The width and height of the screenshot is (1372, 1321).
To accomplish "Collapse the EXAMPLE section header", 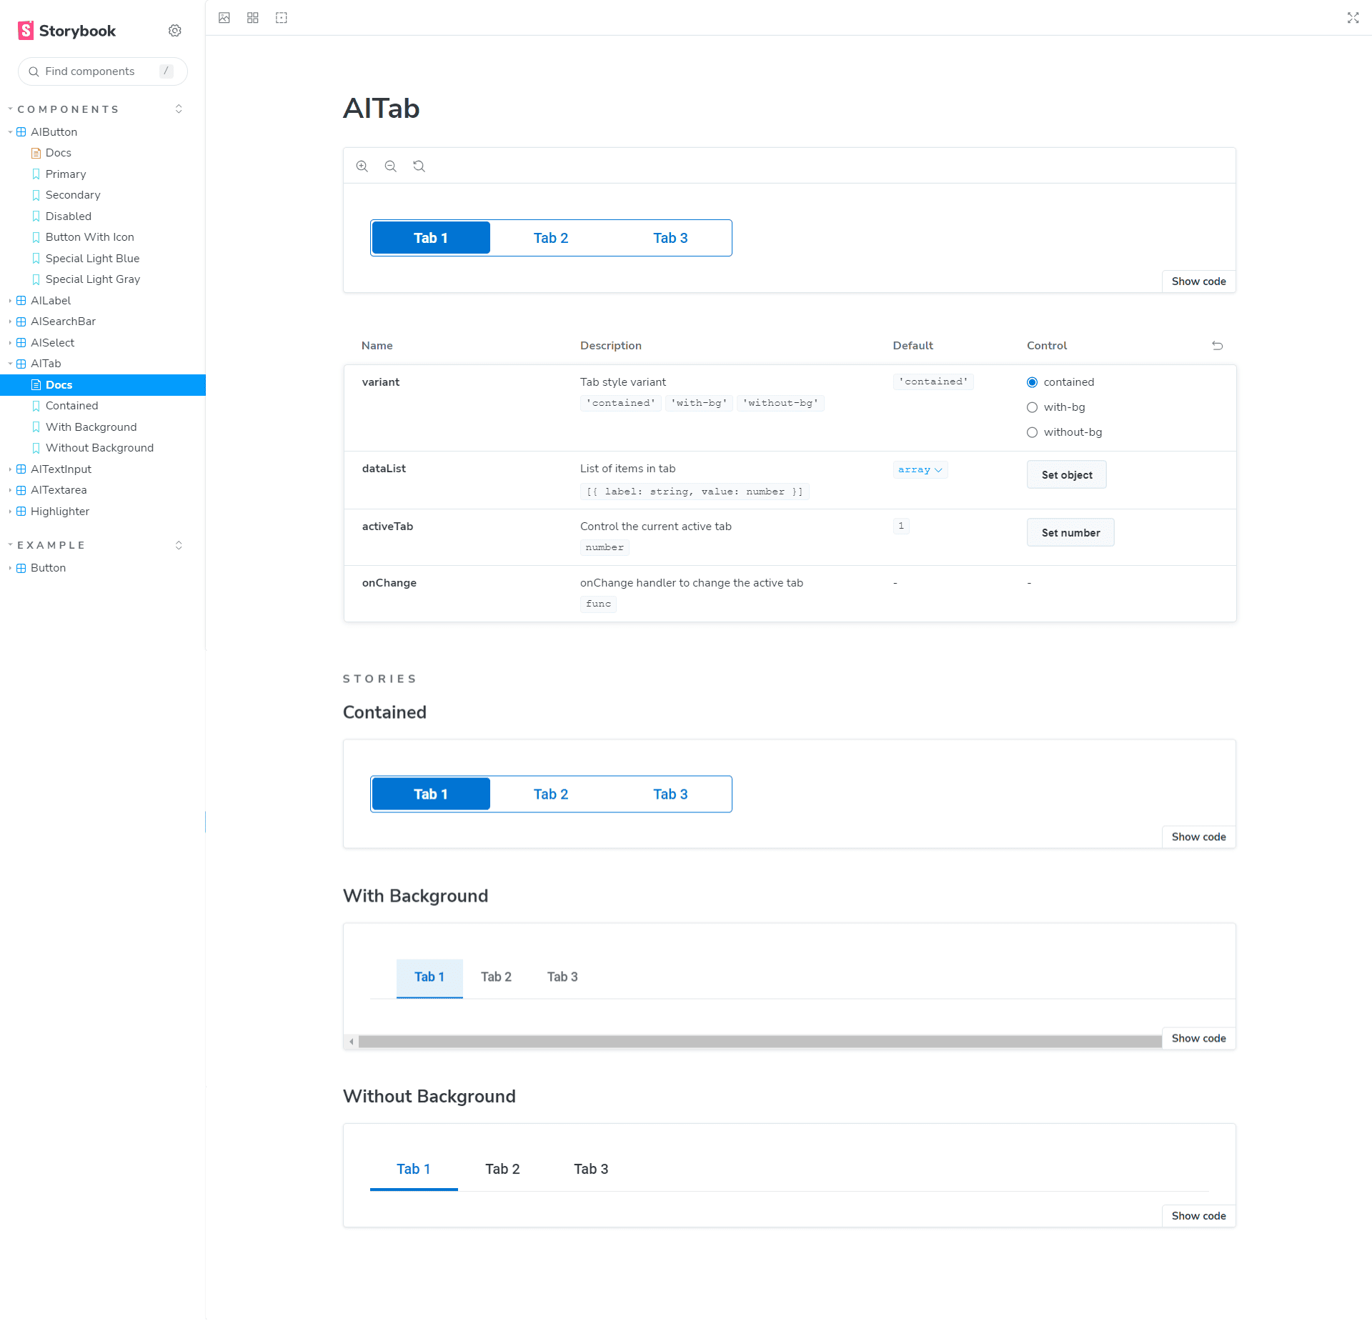I will (x=51, y=545).
